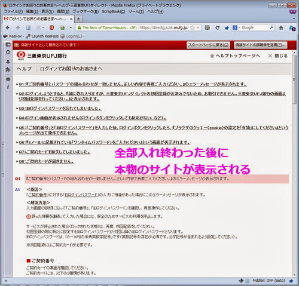The width and height of the screenshot is (299, 286).
Task: Click the status bar page icon beside Fiddler
Action: pos(248,281)
